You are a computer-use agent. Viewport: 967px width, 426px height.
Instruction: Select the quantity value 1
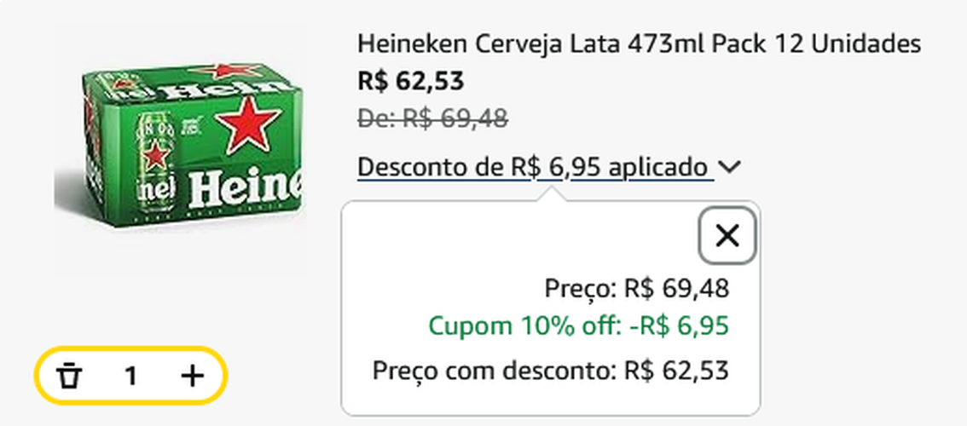point(130,376)
